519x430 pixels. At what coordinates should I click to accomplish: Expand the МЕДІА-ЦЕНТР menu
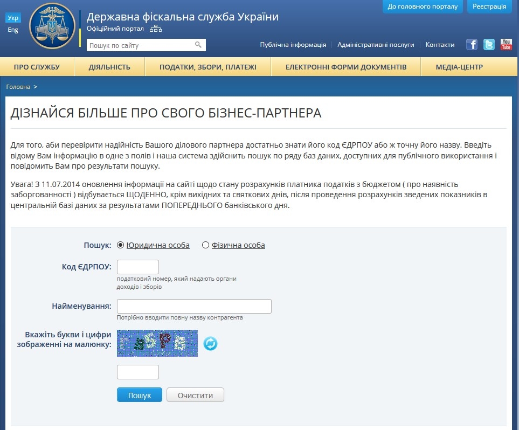coord(459,67)
